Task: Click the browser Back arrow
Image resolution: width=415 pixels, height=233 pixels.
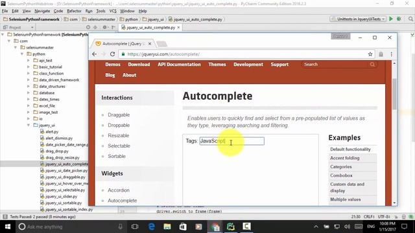Action: 94,54
